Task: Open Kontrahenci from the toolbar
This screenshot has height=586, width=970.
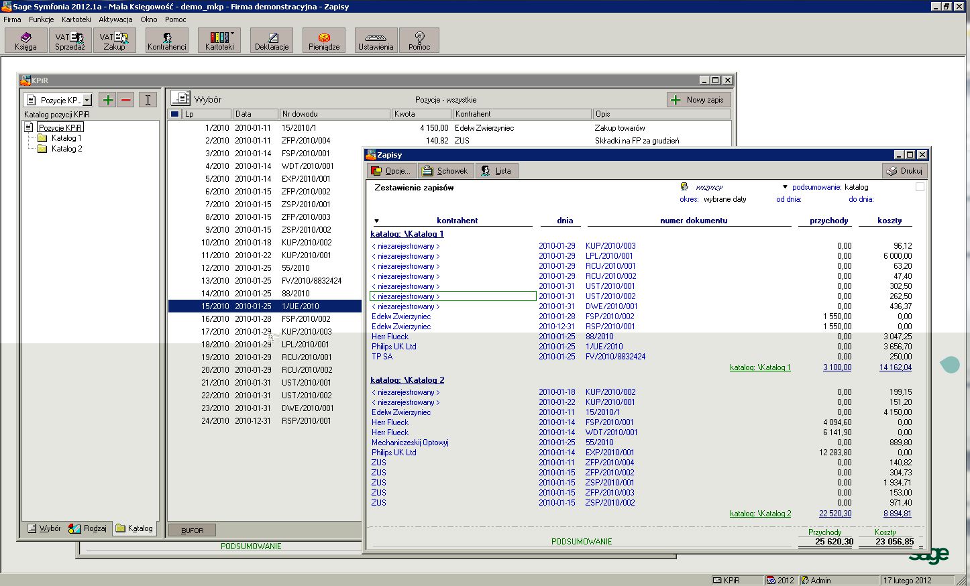Action: pyautogui.click(x=167, y=40)
